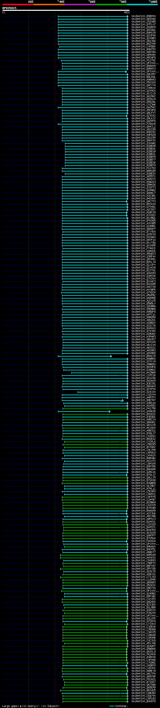Viewport: 160px width, 708px height.
Task: Click hit label UniRef100_Q8YPR1
Action: point(143,259)
